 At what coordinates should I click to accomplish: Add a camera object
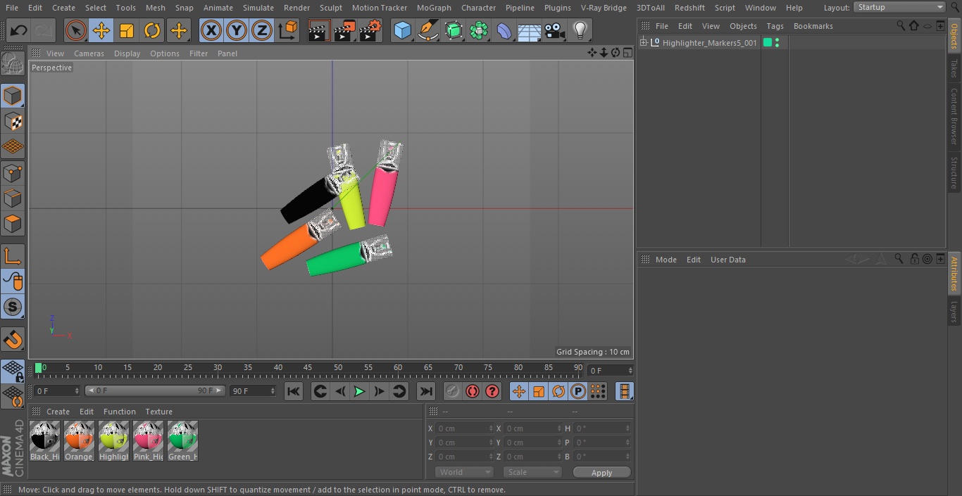point(555,30)
